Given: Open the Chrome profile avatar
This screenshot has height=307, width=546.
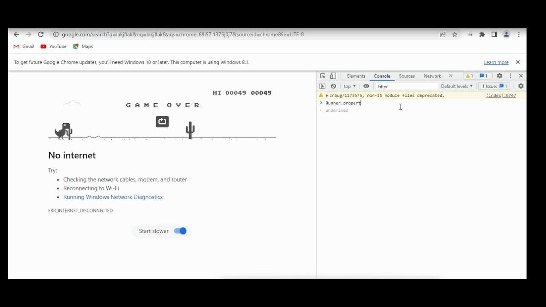Looking at the screenshot, I should [506, 35].
